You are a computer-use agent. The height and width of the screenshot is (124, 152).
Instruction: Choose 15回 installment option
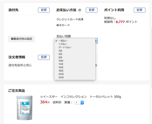point(75,67)
